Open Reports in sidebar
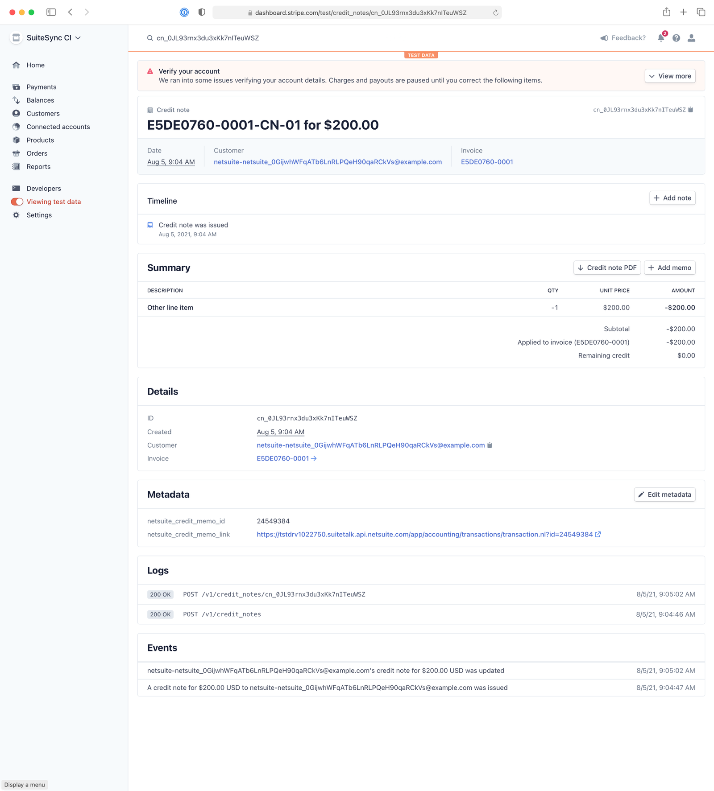 pyautogui.click(x=38, y=166)
